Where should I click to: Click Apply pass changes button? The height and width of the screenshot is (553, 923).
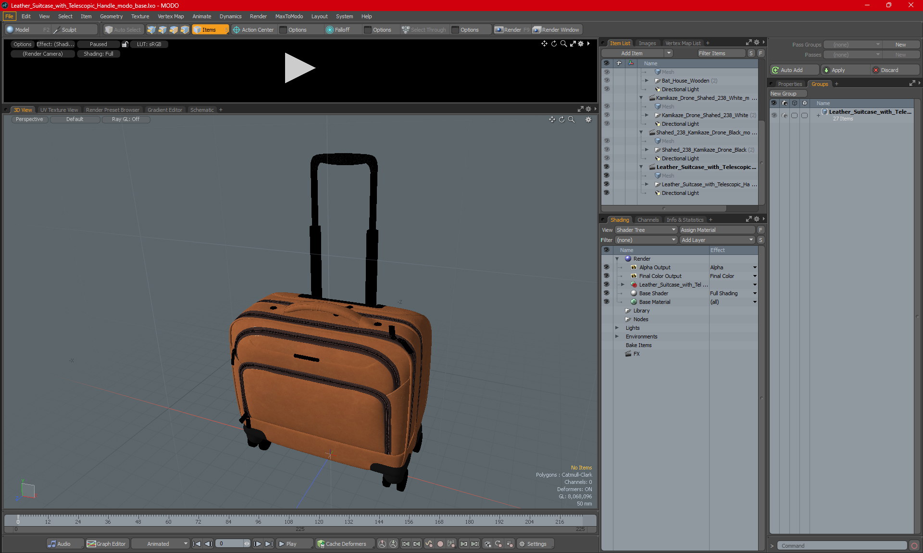846,70
